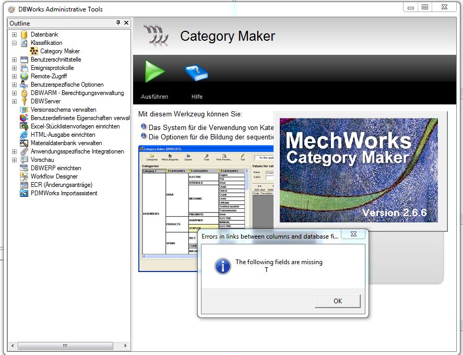Viewport: 463px width, 355px height.
Task: Click the Outline horizontal scrollbar thumb
Action: click(65, 346)
